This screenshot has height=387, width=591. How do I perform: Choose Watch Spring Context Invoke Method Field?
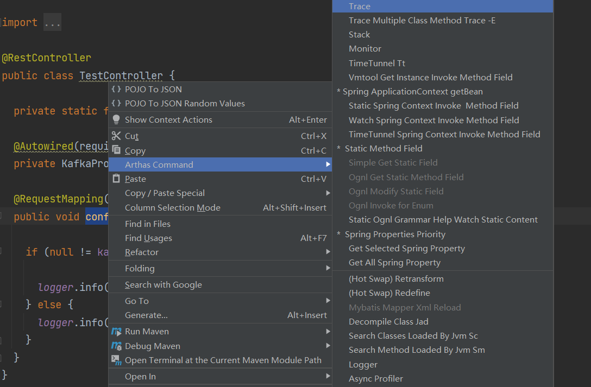tap(443, 120)
